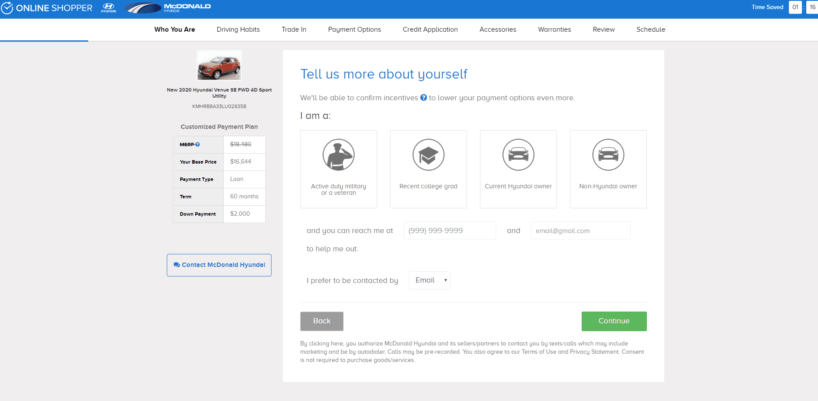This screenshot has width=818, height=401.
Task: Click the "Recent college grad" label
Action: coord(428,186)
